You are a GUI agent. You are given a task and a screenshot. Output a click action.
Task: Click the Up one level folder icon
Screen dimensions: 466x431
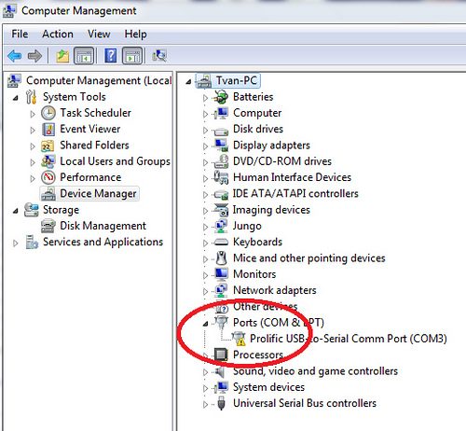point(62,56)
